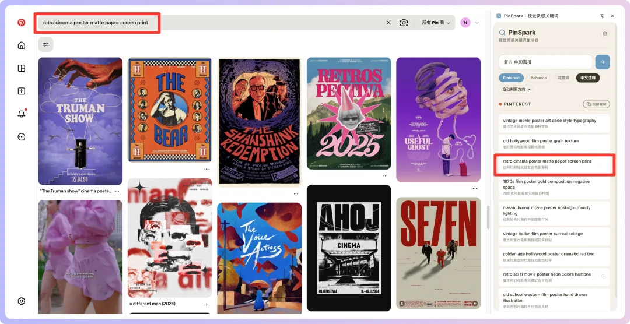Open Pinterest settings gear in the left sidebar

pyautogui.click(x=22, y=301)
